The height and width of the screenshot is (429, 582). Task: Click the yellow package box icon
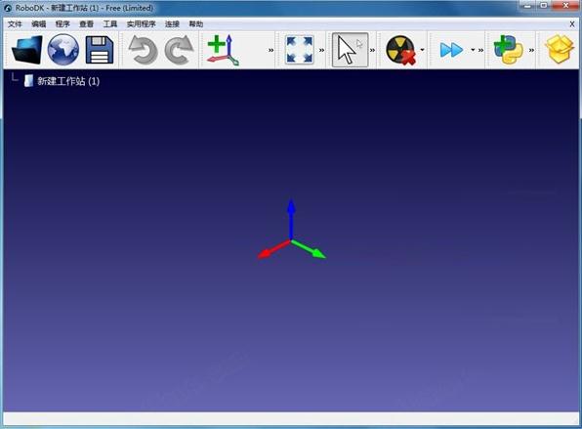[560, 50]
